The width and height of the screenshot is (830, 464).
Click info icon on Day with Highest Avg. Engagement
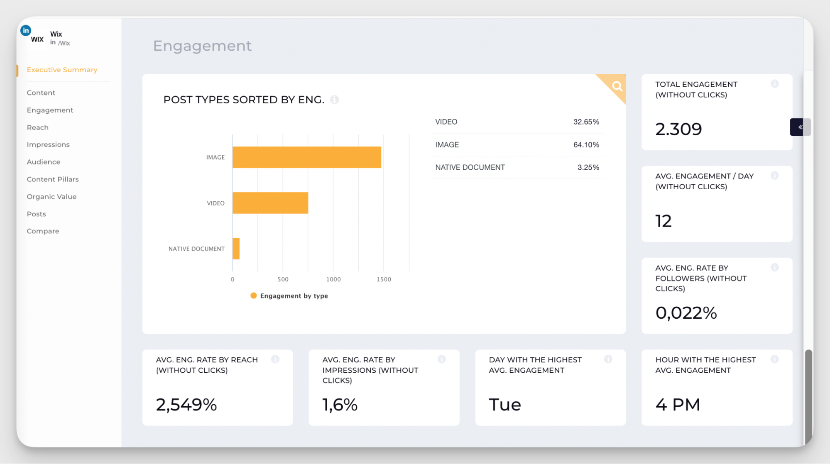609,359
